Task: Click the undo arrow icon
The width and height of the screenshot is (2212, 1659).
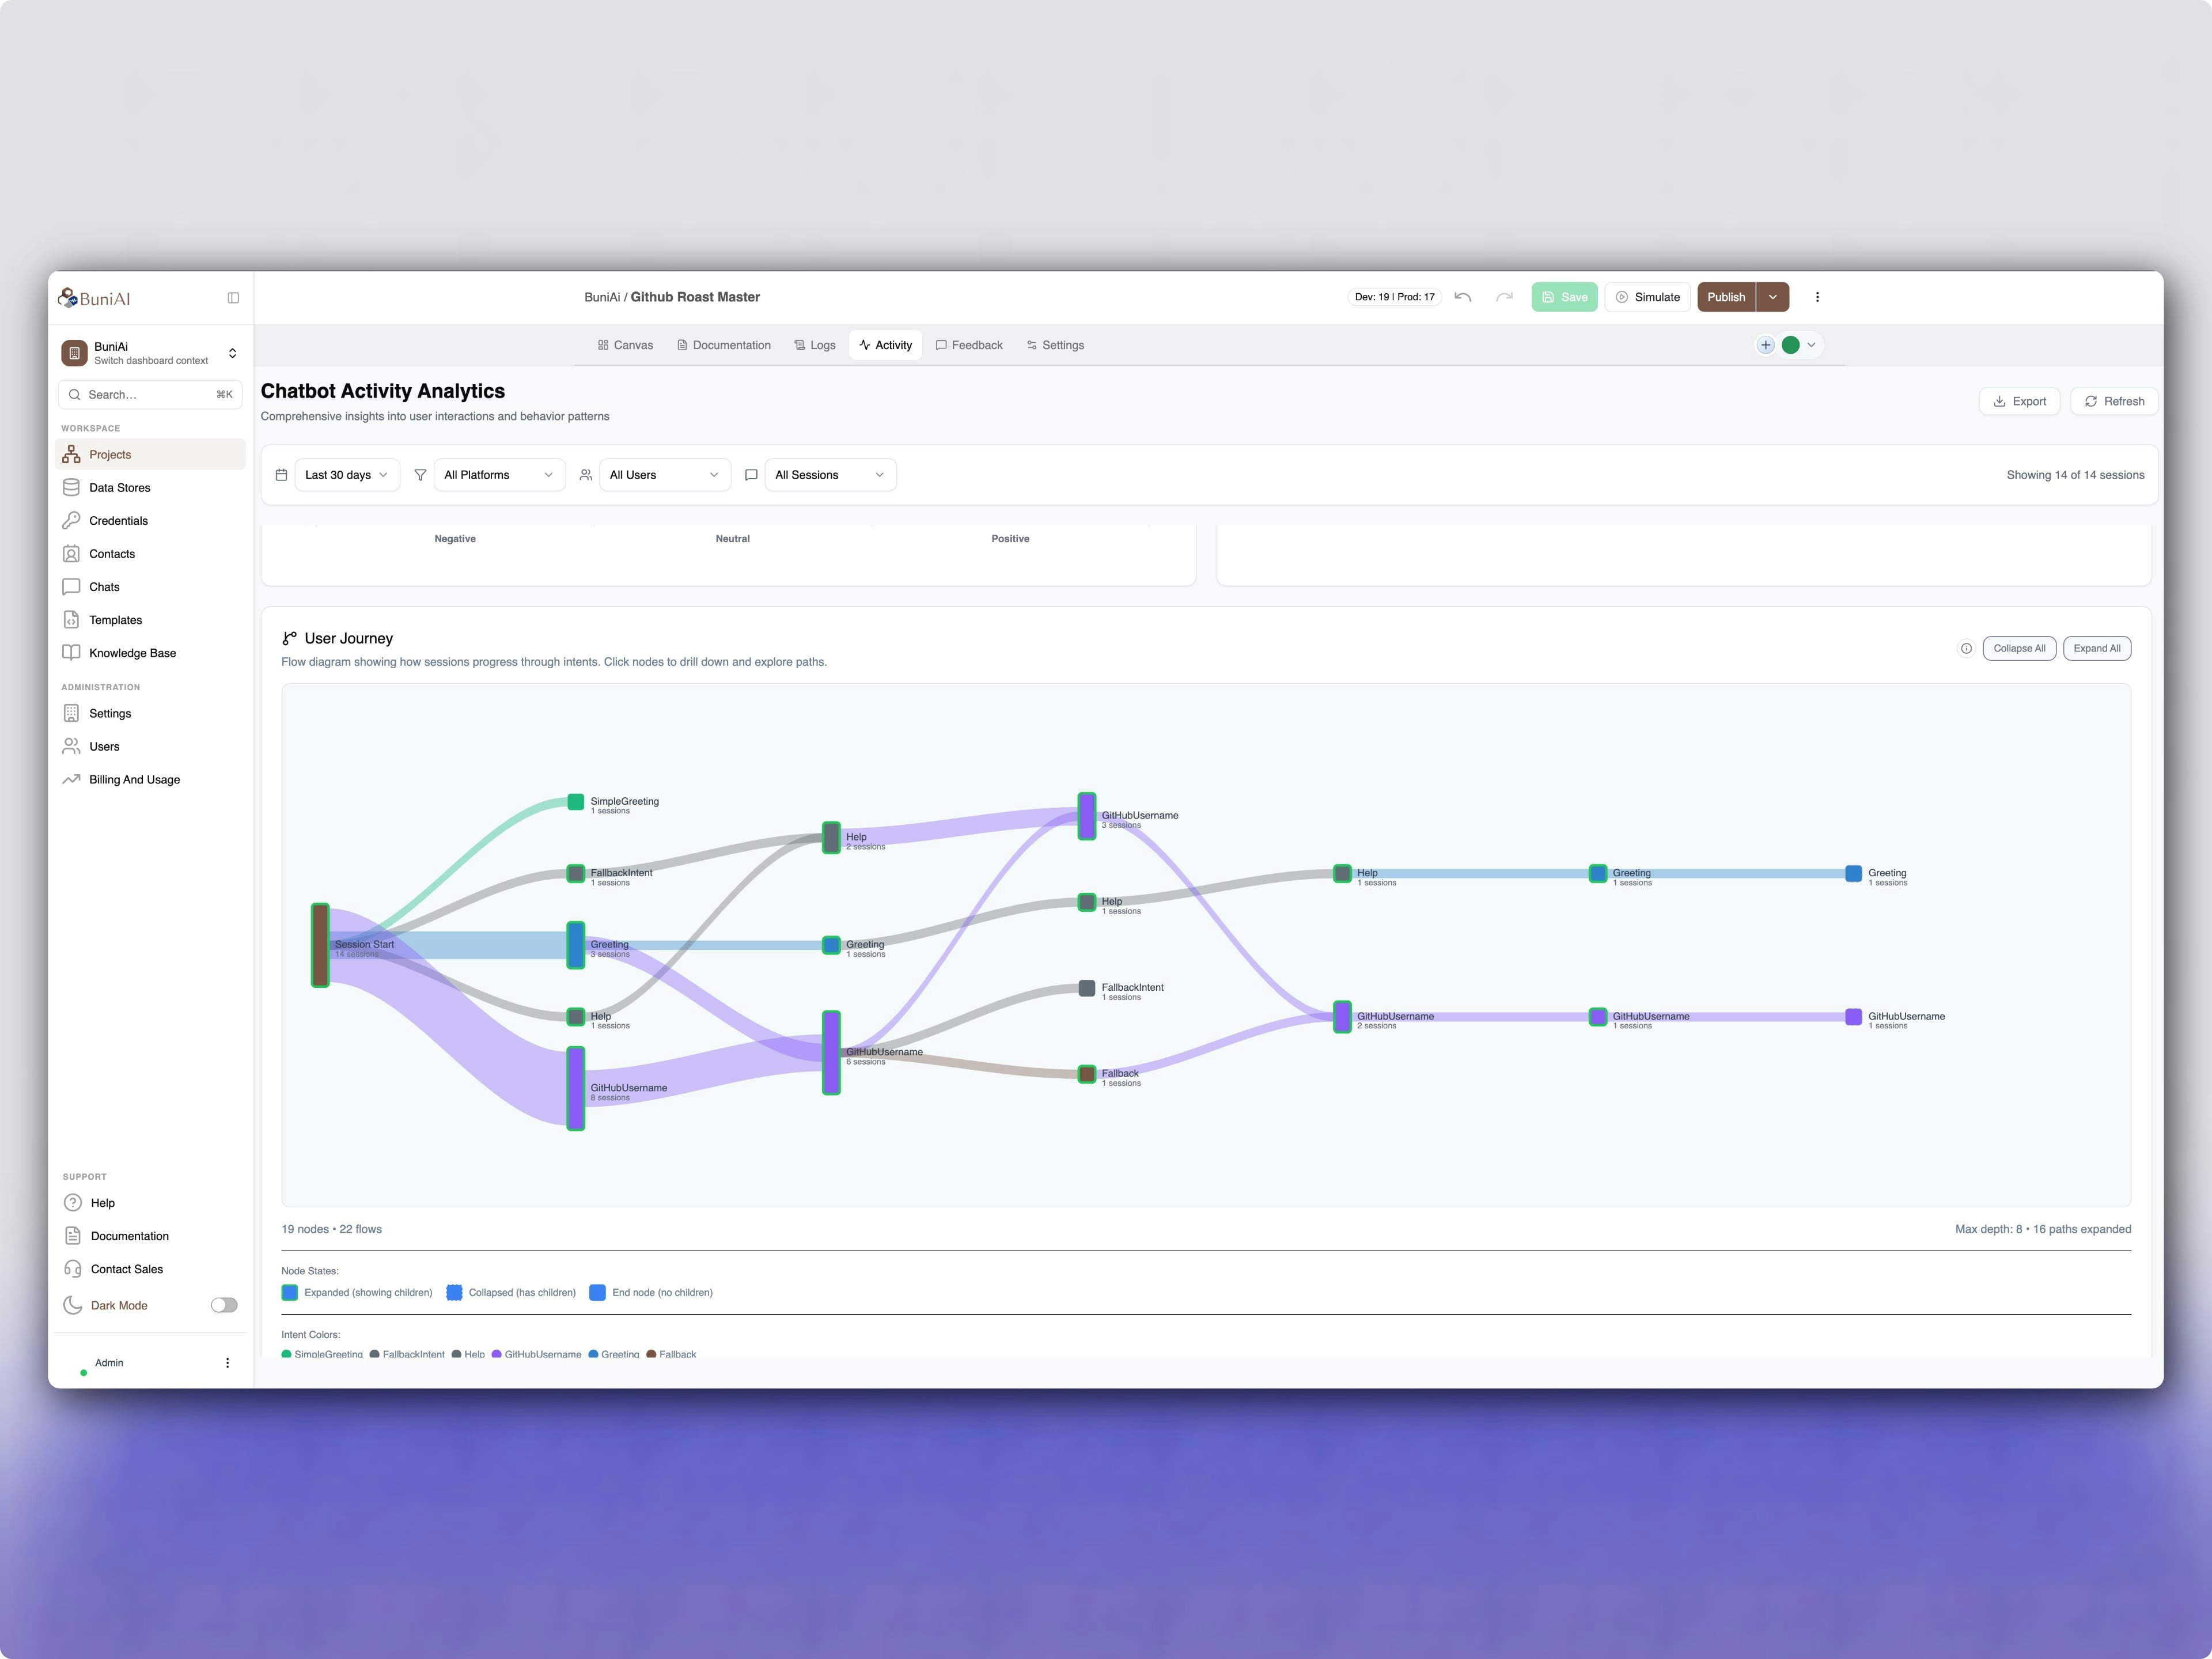Action: [1463, 297]
